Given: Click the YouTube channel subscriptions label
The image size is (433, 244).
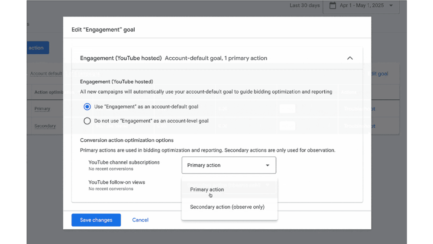Looking at the screenshot, I should (x=124, y=163).
